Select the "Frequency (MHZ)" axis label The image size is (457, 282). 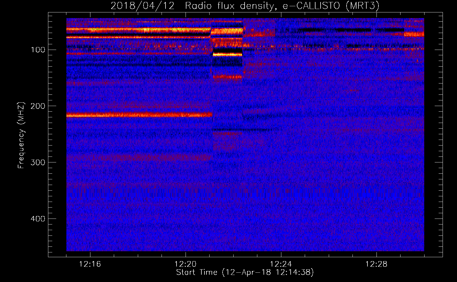(21, 135)
